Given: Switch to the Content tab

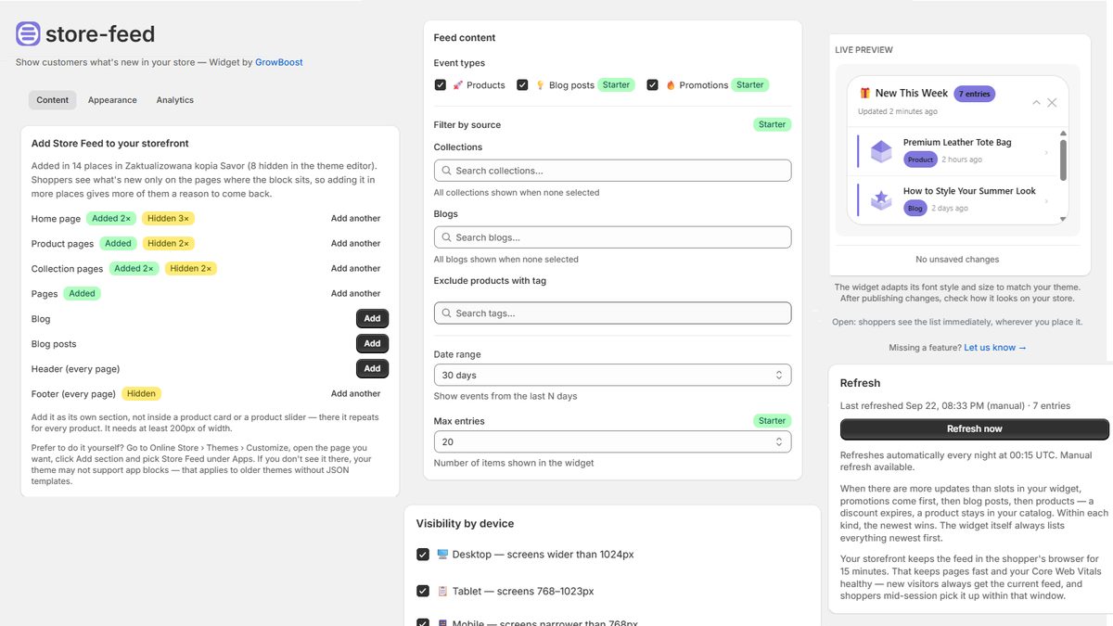Looking at the screenshot, I should coord(53,100).
